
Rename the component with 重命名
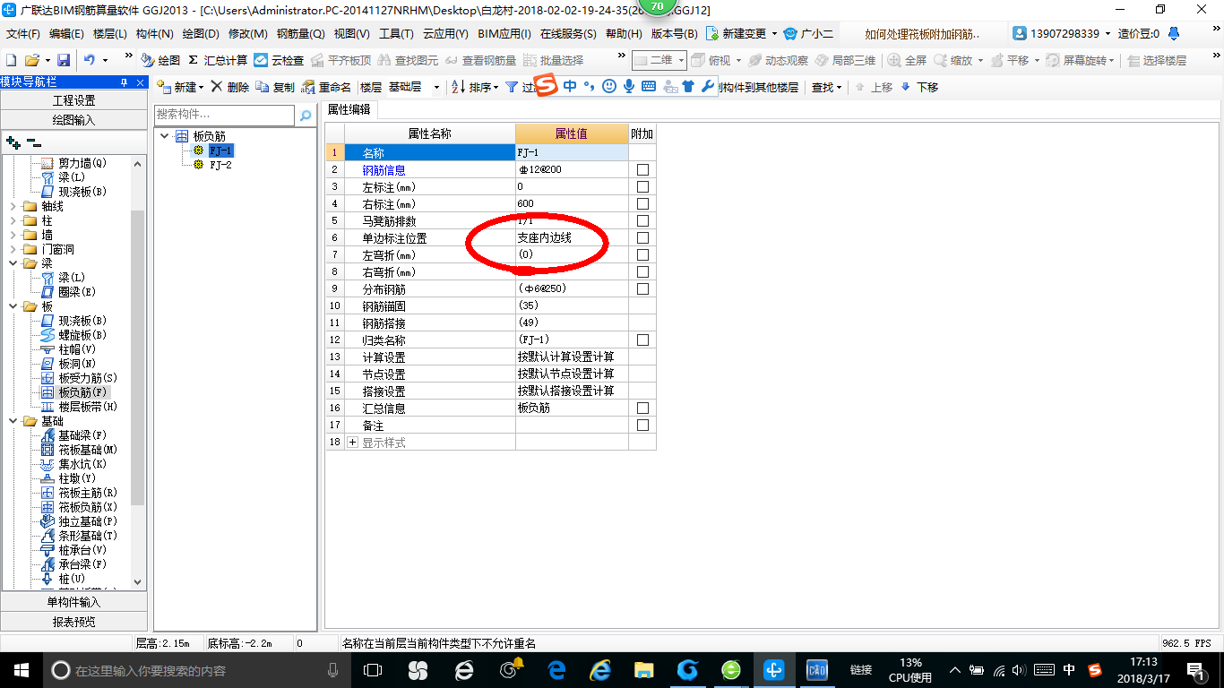tap(326, 87)
